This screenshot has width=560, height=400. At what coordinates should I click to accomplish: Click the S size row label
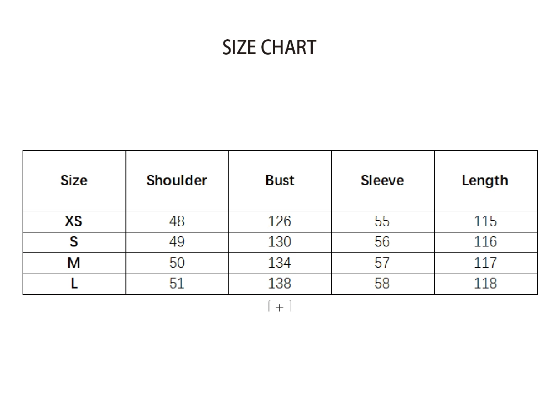(x=74, y=242)
